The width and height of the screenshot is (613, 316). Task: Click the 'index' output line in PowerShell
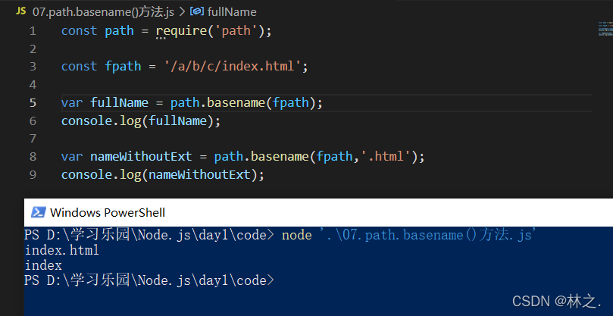pyautogui.click(x=43, y=266)
